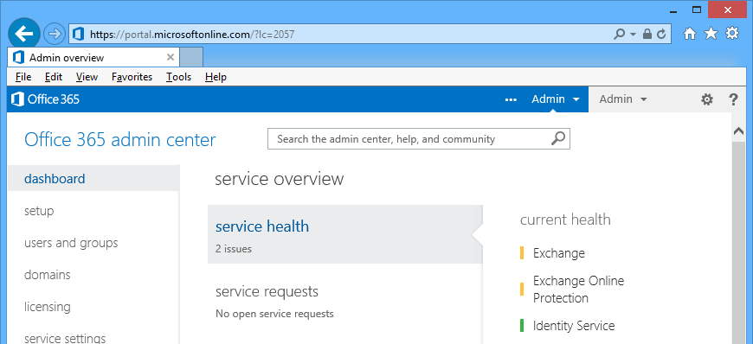Open the three-dots more navigation menu

511,99
